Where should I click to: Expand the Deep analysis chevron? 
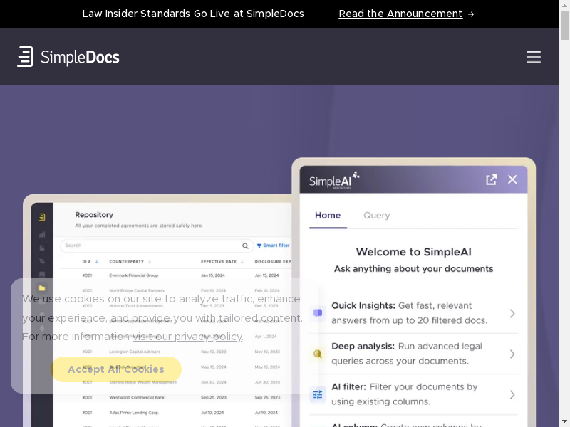[x=512, y=354]
